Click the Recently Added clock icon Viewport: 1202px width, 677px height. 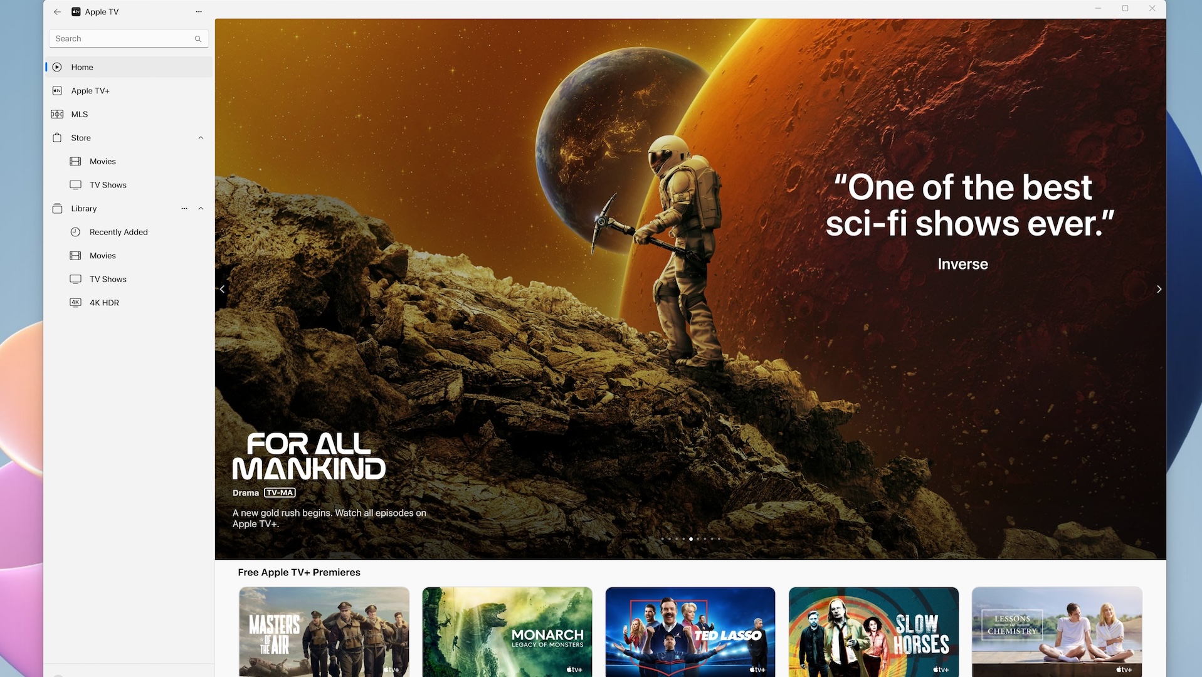click(x=75, y=232)
